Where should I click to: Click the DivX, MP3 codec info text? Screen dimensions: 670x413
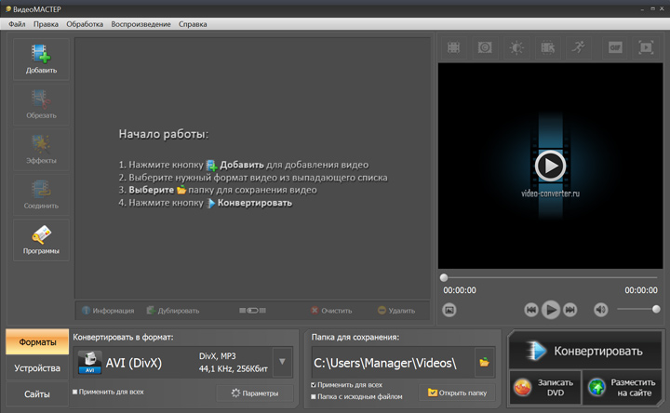(217, 355)
